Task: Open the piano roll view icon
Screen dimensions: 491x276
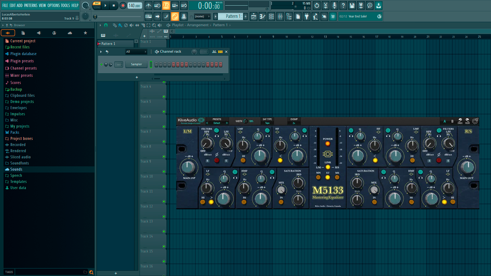Action: [262, 17]
